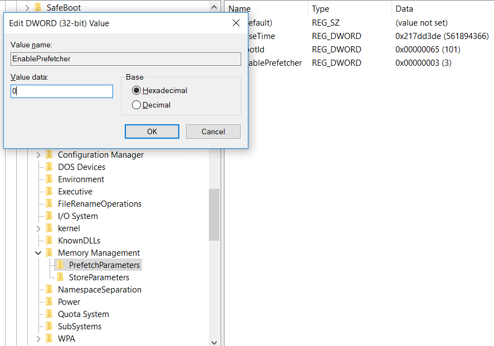Click the Quota System folder icon

(x=50, y=314)
